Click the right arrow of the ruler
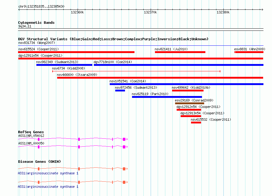The width and height of the screenshot is (272, 196). click(x=262, y=10)
